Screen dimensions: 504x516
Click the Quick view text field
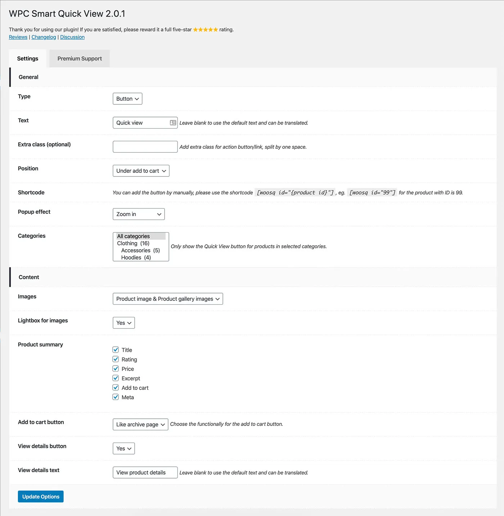click(x=145, y=123)
